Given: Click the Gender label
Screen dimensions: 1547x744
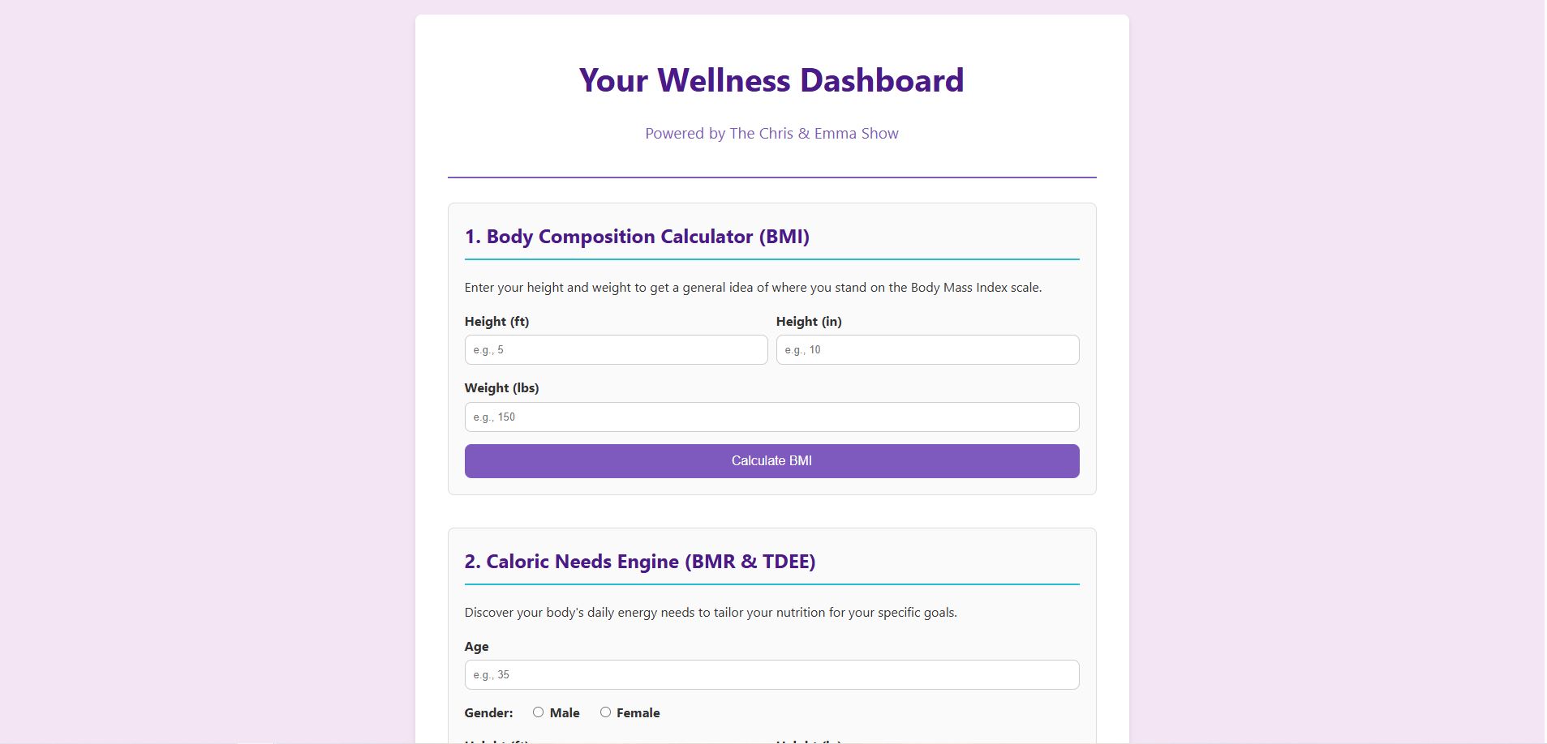Looking at the screenshot, I should (488, 712).
